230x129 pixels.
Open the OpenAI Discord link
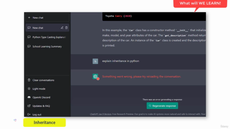pyautogui.click(x=47, y=97)
